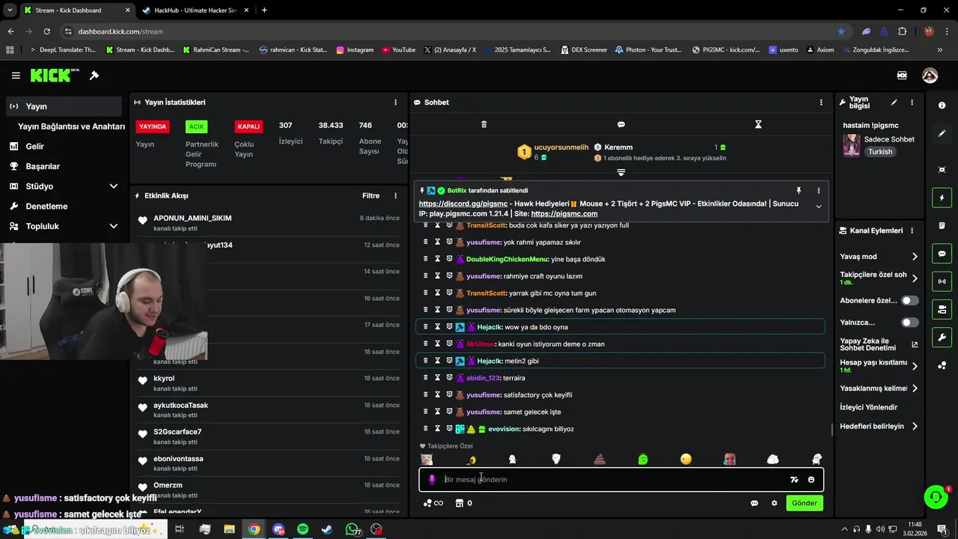Open Steam from the taskbar

pyautogui.click(x=327, y=529)
